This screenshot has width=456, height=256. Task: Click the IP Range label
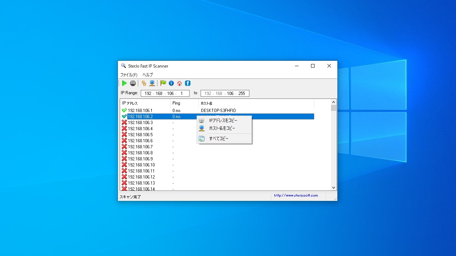tap(129, 93)
